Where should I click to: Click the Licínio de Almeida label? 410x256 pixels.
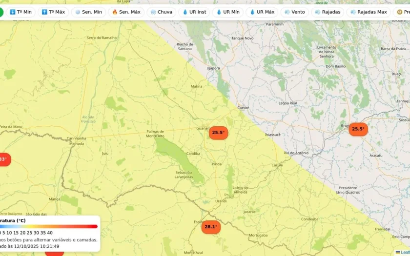(240, 190)
